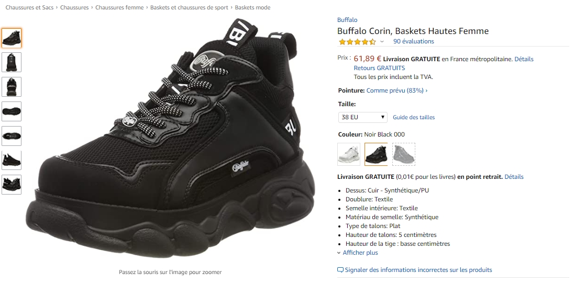Show the last thumbnail in the strip
The image size is (574, 284).
[12, 185]
